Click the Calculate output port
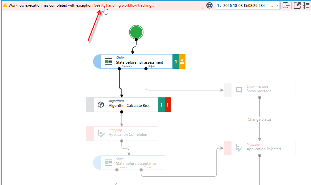Image resolution: width=311 pixels, height=185 pixels. click(119, 69)
